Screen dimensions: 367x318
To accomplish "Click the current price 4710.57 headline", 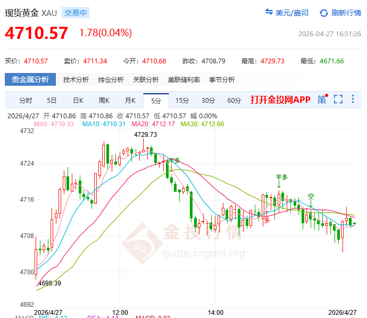I will (36, 33).
